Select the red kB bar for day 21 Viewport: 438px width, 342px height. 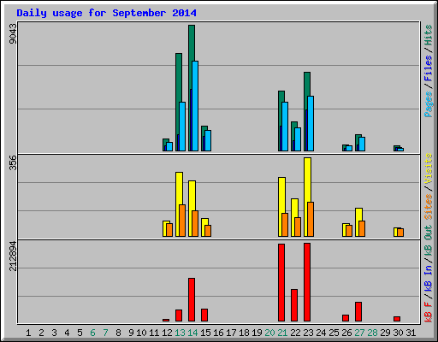click(281, 282)
